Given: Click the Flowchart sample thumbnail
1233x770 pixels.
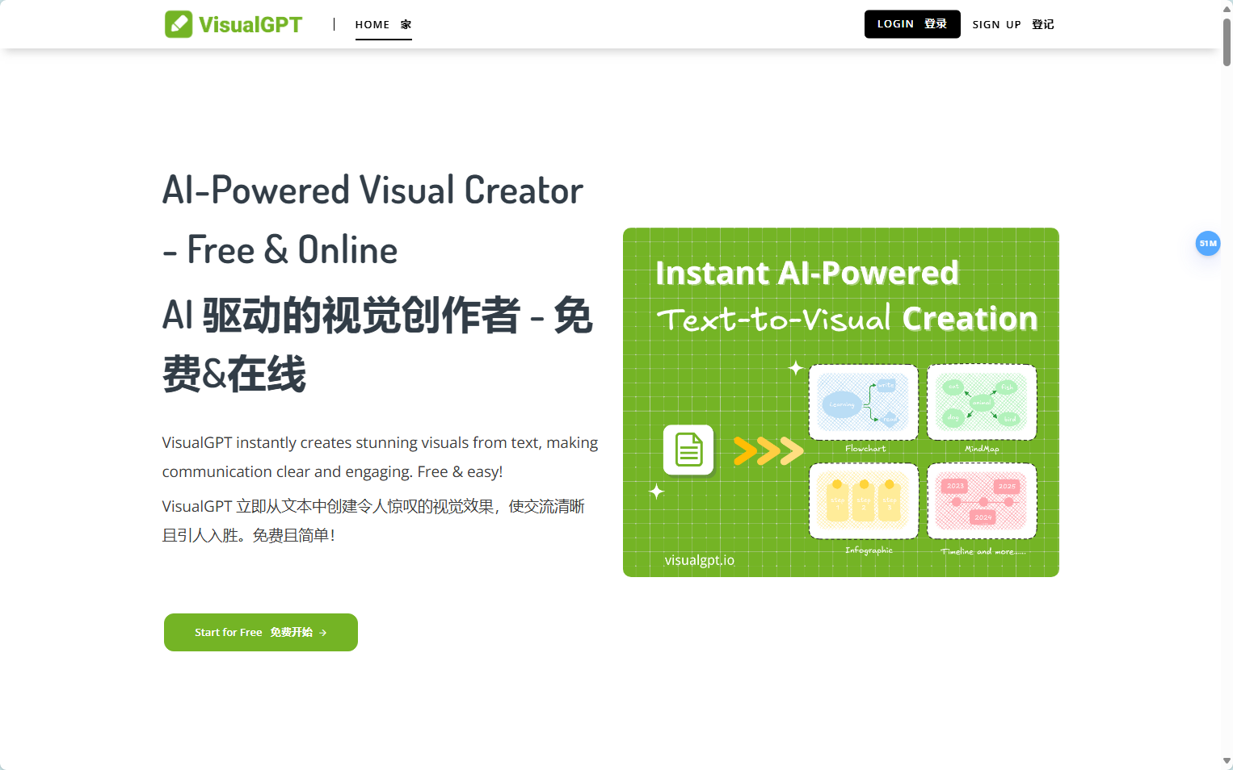Looking at the screenshot, I should pyautogui.click(x=864, y=403).
